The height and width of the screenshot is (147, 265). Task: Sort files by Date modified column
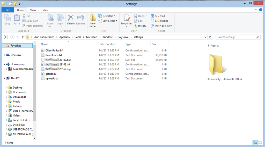[107, 44]
